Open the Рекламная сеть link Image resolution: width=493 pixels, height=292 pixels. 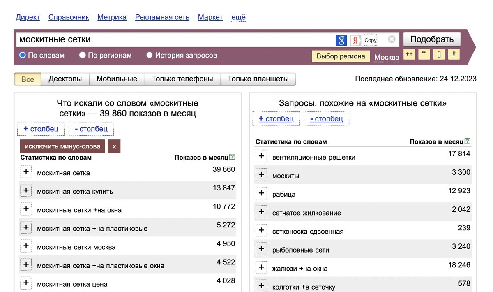coord(162,17)
